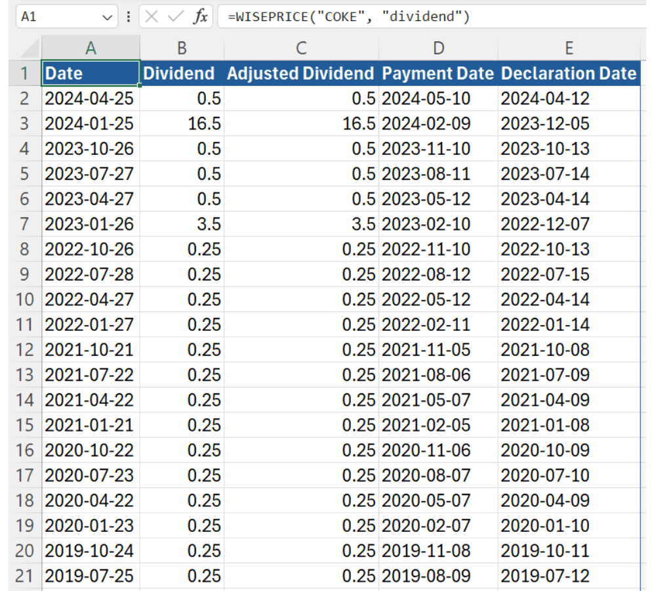The image size is (652, 591).
Task: Click the Date header cell A1
Action: [91, 74]
